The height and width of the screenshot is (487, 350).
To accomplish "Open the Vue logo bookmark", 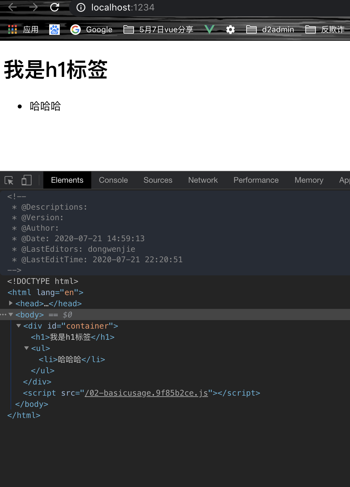I will click(209, 30).
